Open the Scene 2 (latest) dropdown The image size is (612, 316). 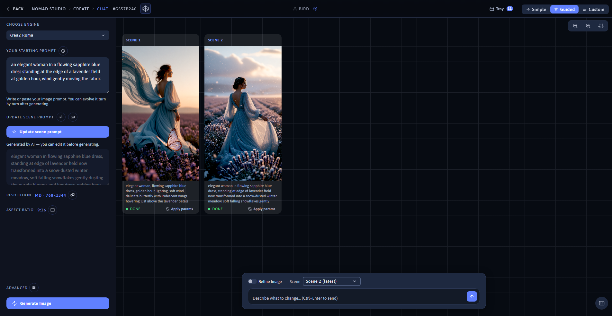331,281
